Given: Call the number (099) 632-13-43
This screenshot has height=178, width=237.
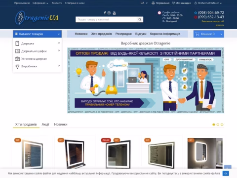Looking at the screenshot, I should (211, 17).
